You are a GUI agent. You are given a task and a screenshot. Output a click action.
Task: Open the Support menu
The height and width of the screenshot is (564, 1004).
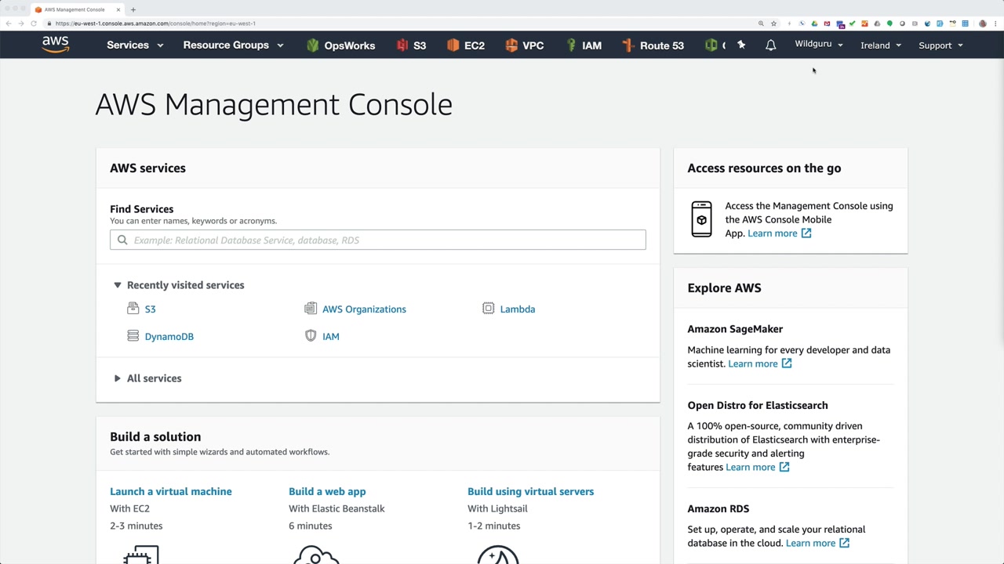point(940,45)
